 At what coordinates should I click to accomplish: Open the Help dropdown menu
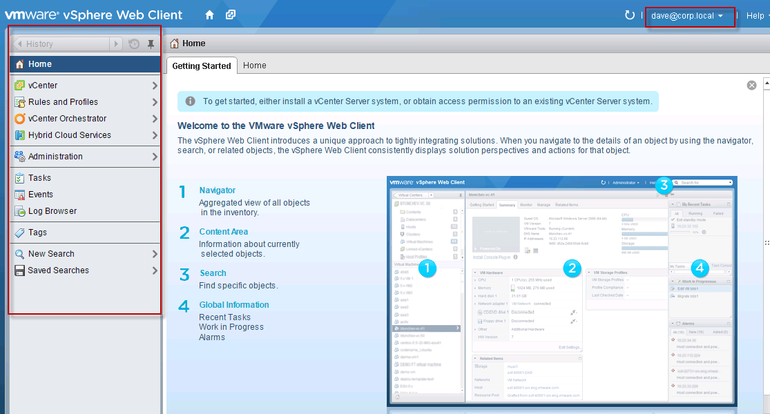758,15
